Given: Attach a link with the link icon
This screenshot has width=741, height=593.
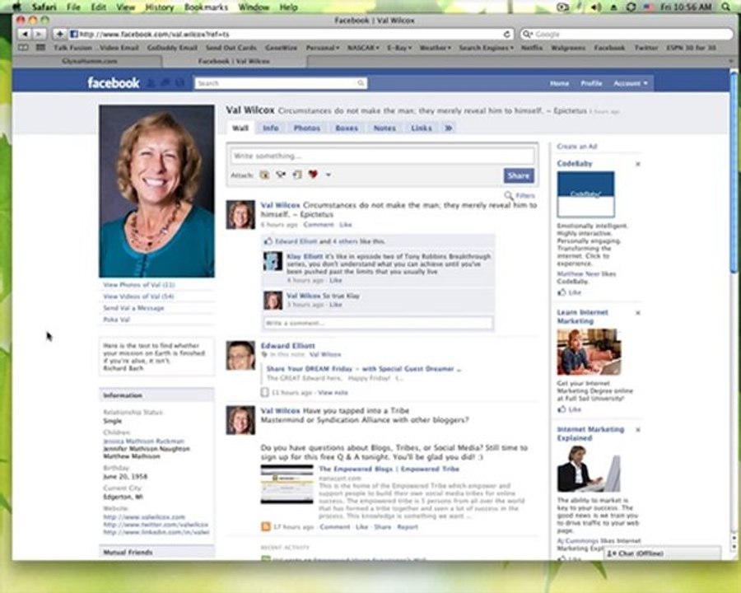Looking at the screenshot, I should [x=297, y=175].
